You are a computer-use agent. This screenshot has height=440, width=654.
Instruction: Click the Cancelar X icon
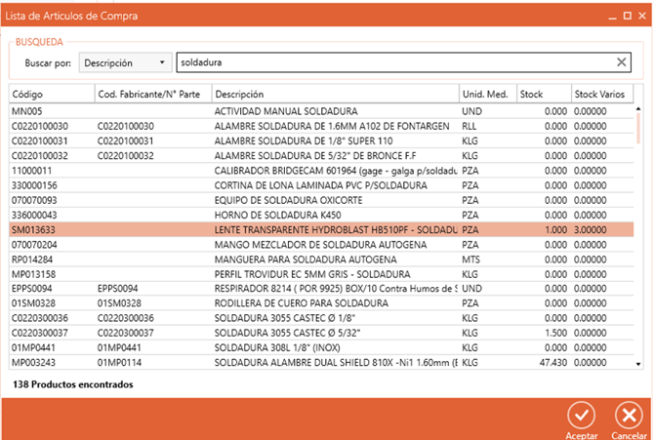[629, 416]
